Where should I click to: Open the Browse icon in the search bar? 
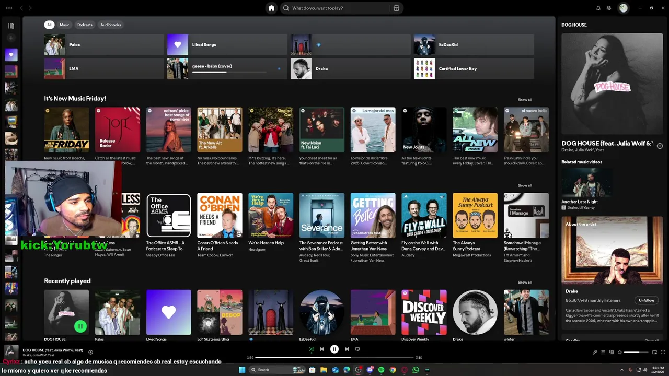click(396, 8)
